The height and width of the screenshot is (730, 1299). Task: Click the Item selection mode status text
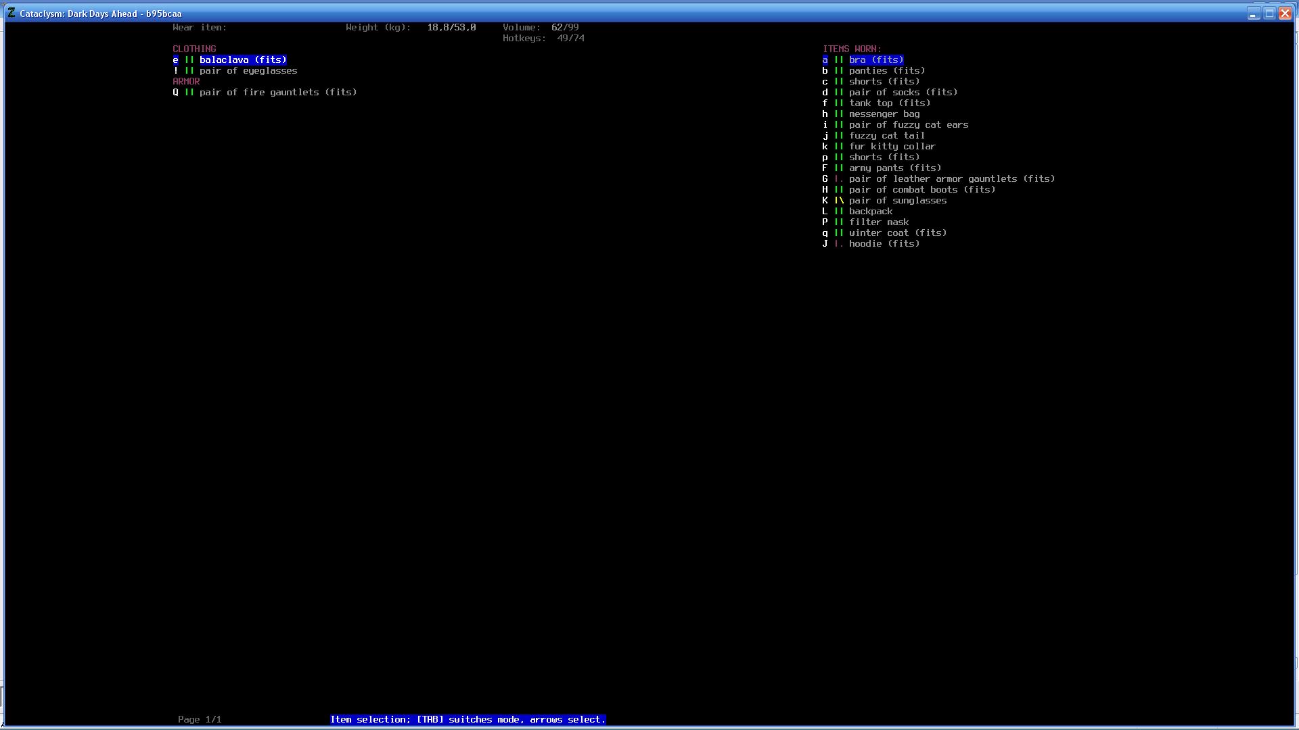[468, 719]
